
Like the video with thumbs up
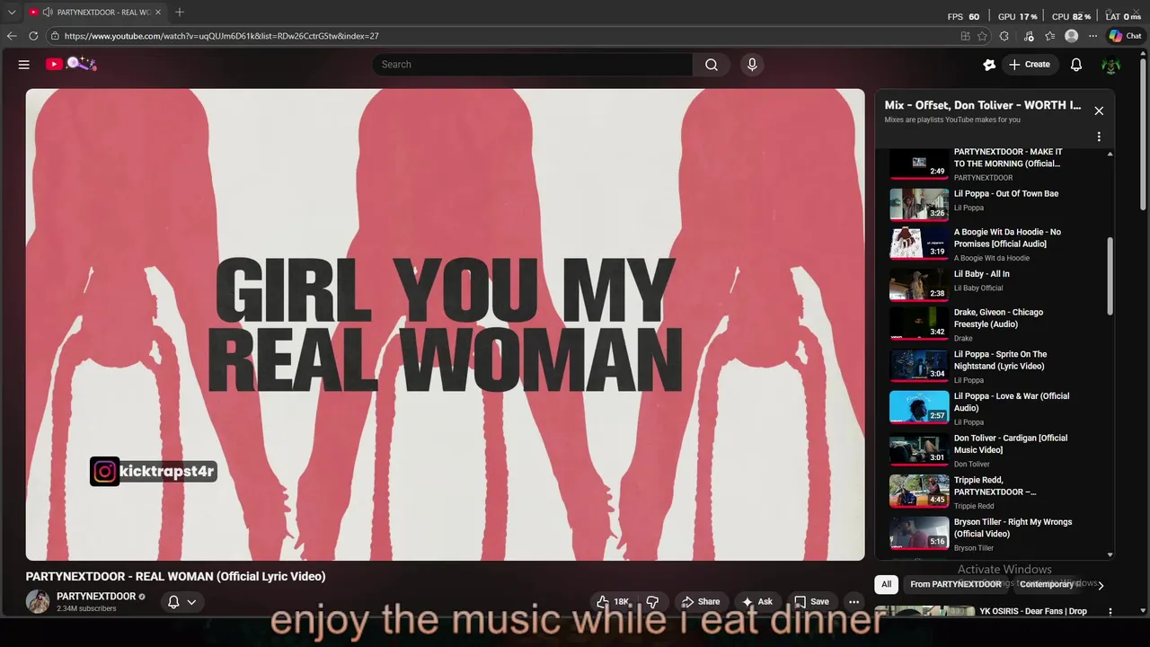tap(615, 602)
